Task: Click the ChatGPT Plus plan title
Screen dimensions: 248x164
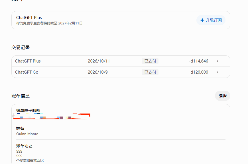Action: [29, 18]
